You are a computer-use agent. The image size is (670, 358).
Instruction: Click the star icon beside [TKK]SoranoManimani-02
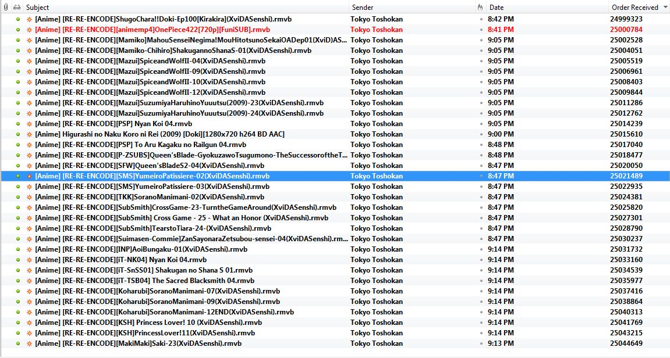(x=30, y=197)
